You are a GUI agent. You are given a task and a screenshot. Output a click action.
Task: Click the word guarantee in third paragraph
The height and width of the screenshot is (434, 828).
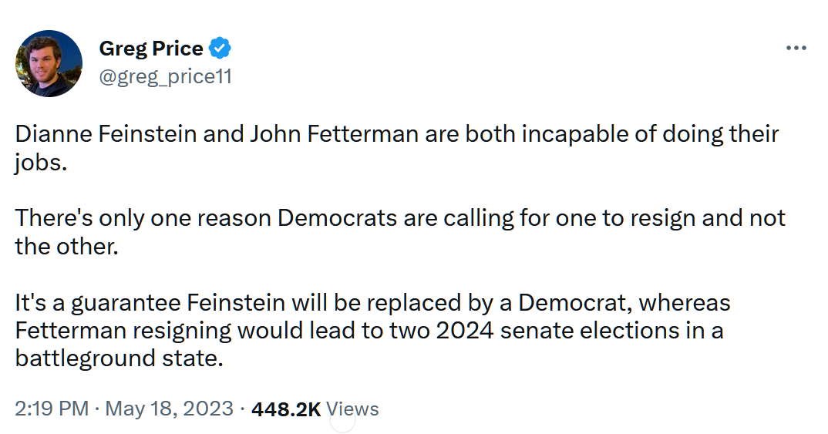[126, 304]
